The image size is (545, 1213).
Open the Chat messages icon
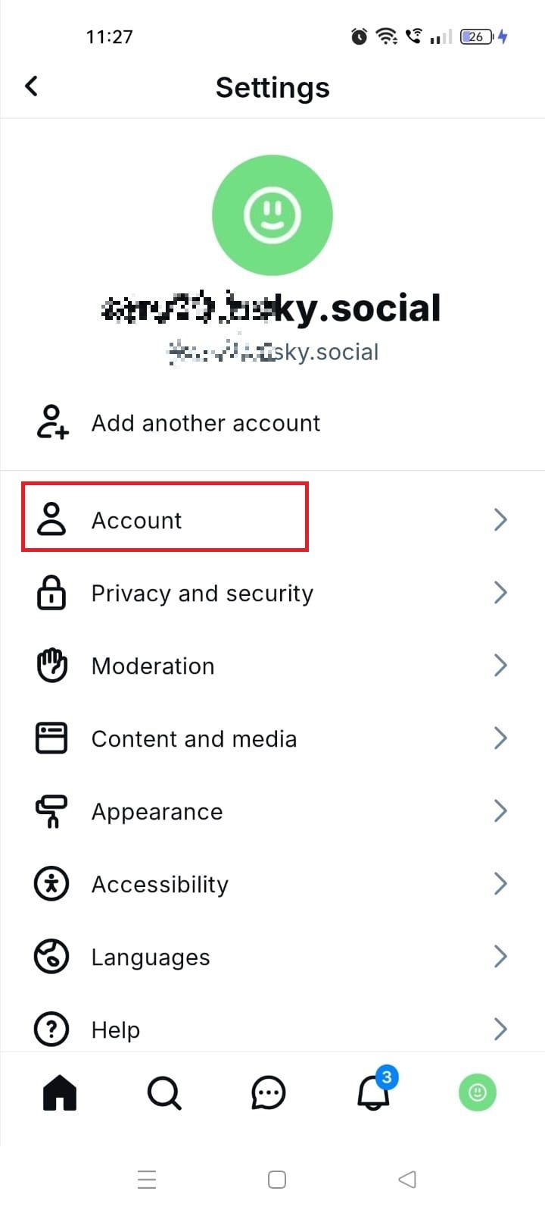tap(269, 1092)
